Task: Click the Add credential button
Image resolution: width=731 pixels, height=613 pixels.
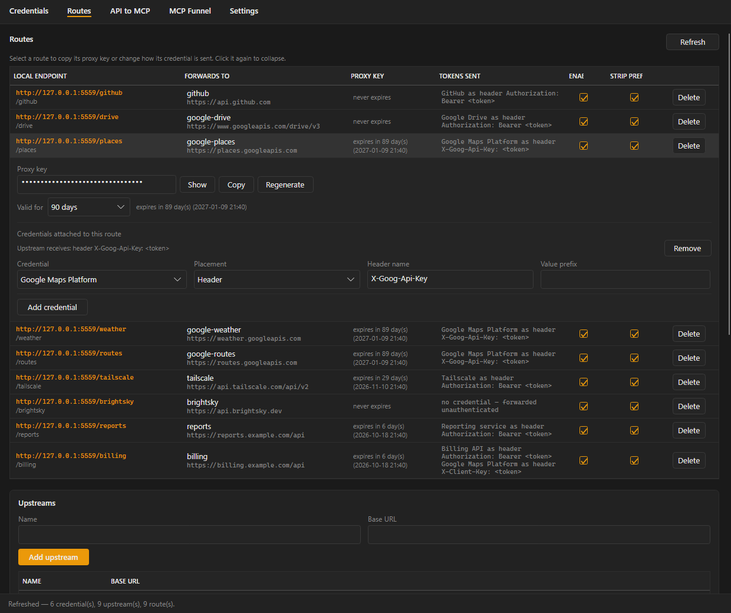Action: (52, 307)
